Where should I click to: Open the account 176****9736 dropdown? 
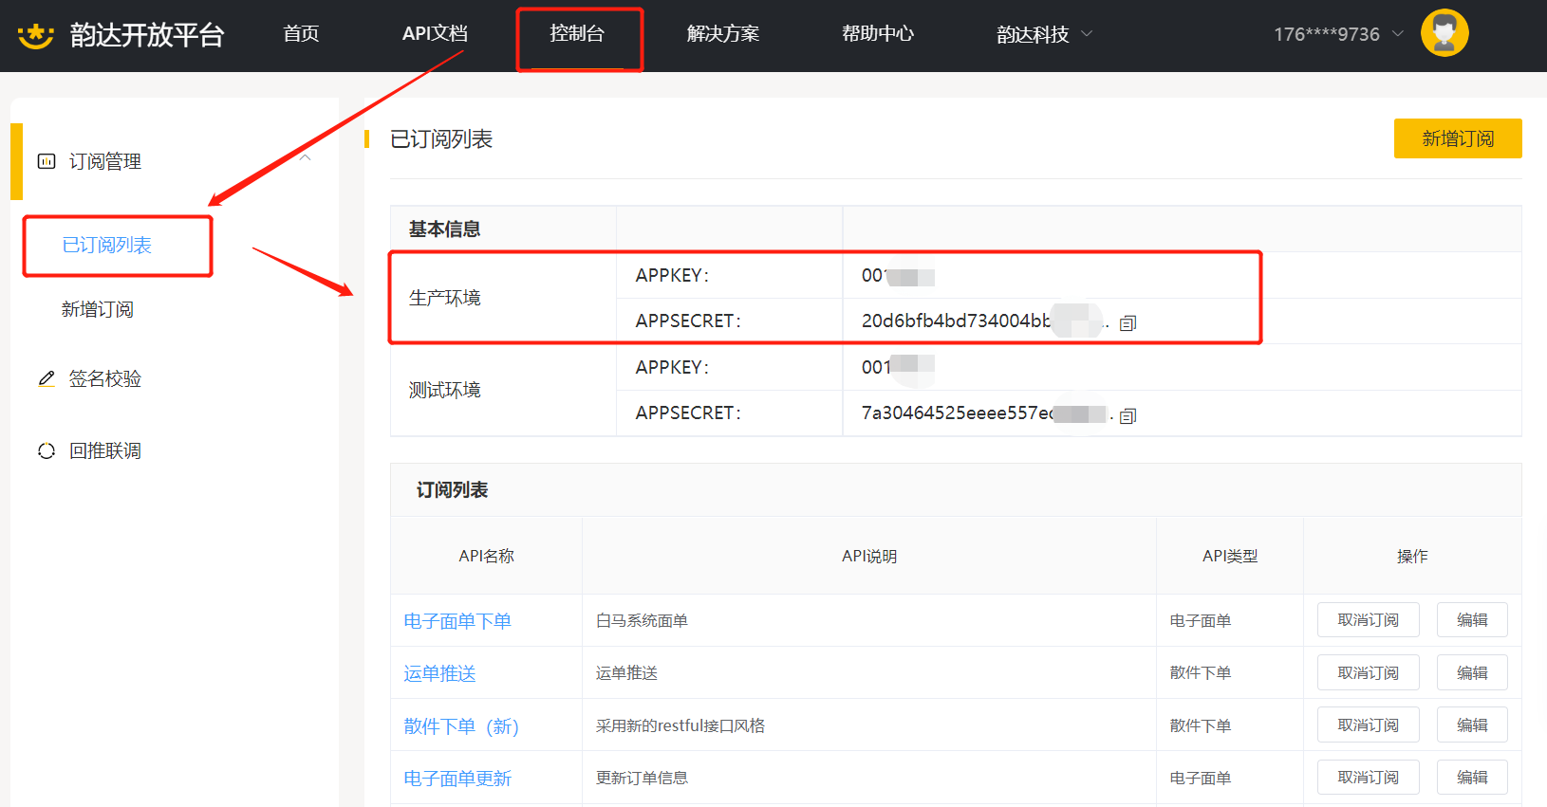click(x=1339, y=34)
